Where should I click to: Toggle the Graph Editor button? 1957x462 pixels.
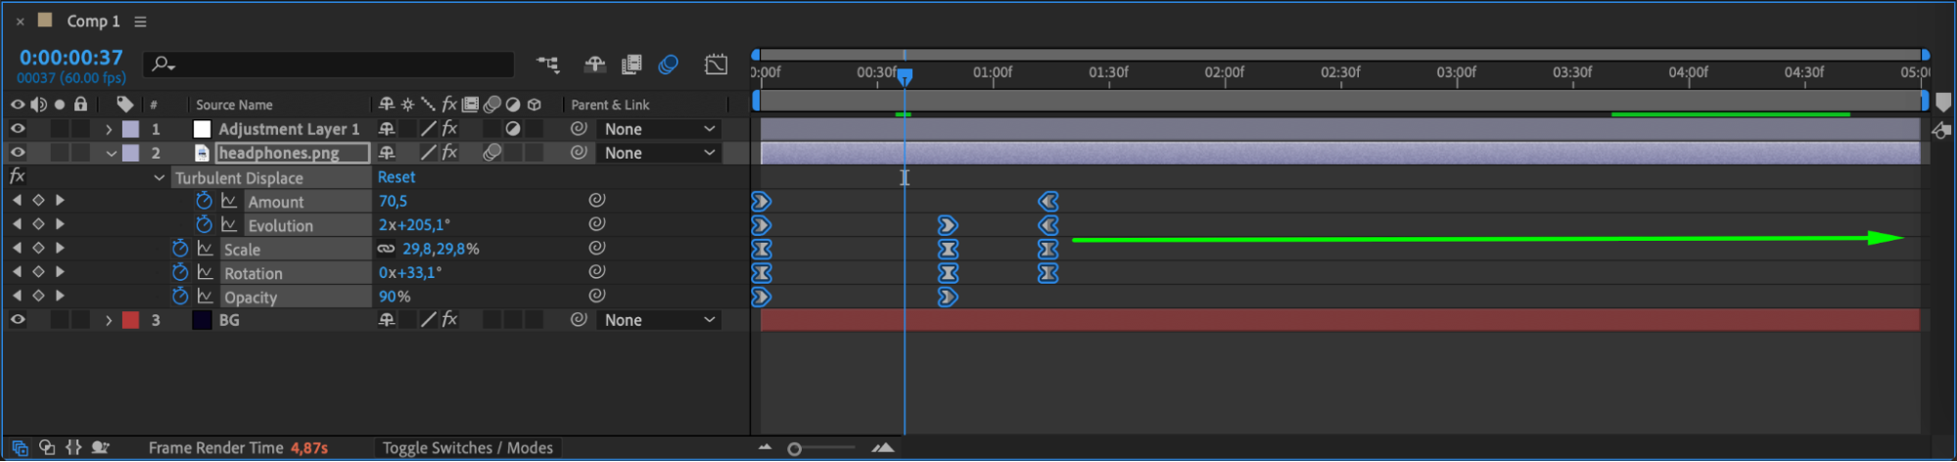coord(717,65)
